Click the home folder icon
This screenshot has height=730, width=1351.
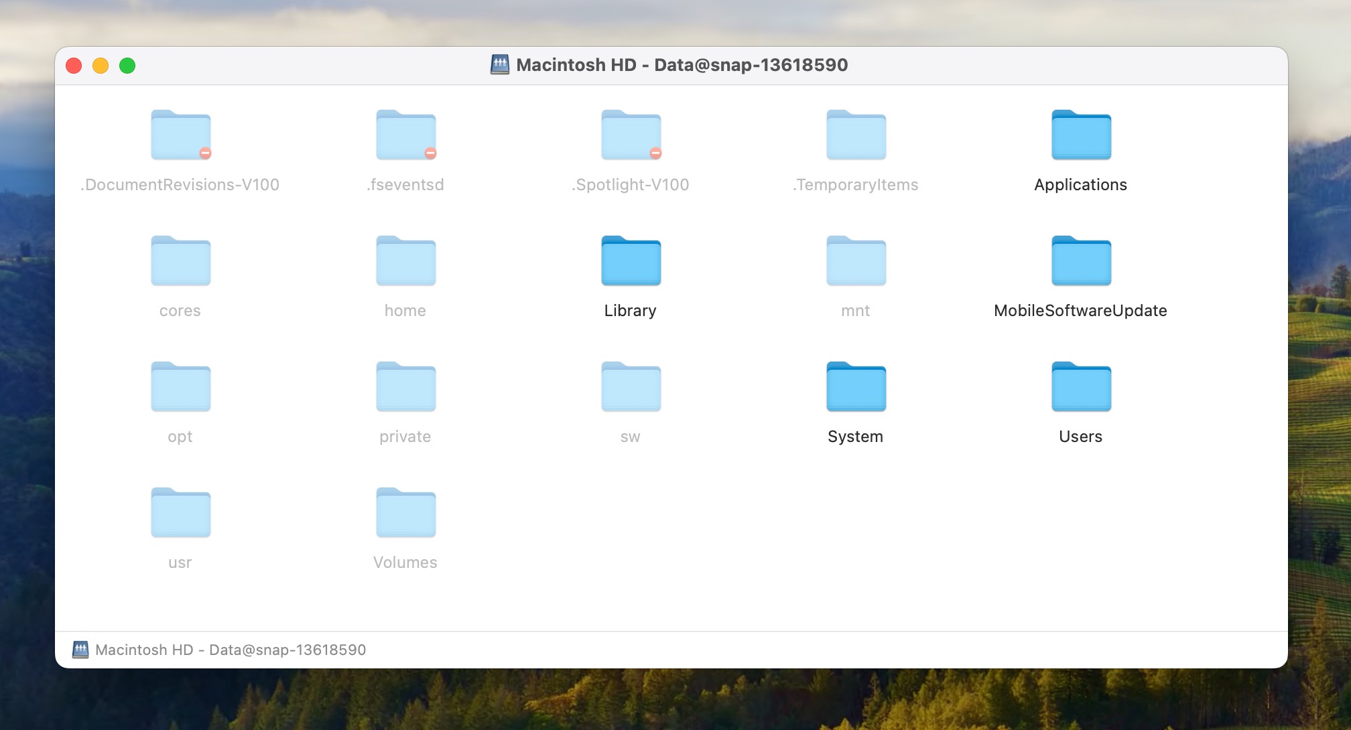pos(405,261)
